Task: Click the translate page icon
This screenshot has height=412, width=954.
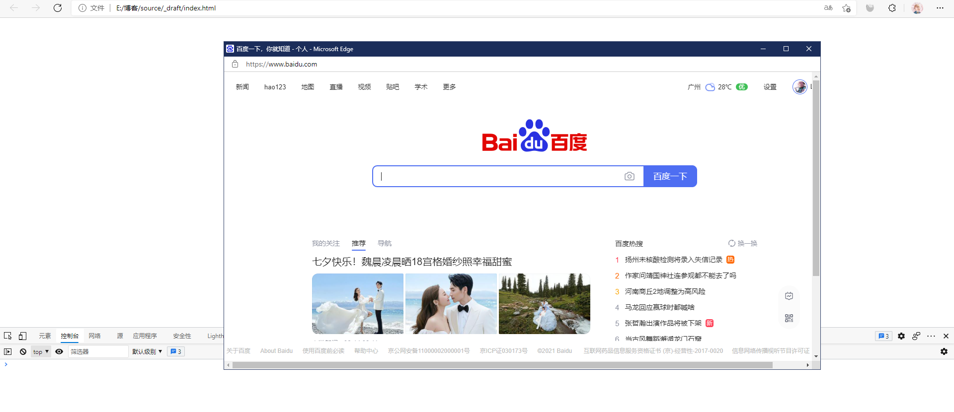Action: [x=828, y=8]
